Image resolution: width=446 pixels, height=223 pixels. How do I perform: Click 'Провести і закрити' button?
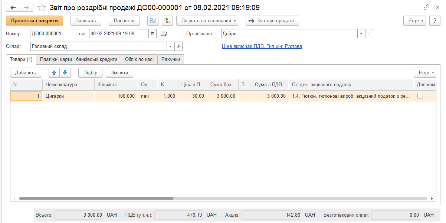coord(35,21)
